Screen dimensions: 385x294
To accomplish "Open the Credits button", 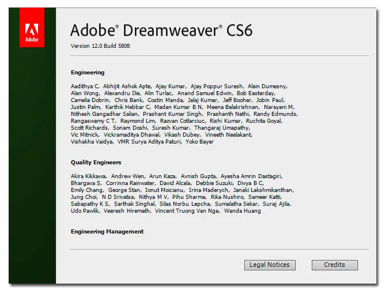I will pyautogui.click(x=335, y=265).
